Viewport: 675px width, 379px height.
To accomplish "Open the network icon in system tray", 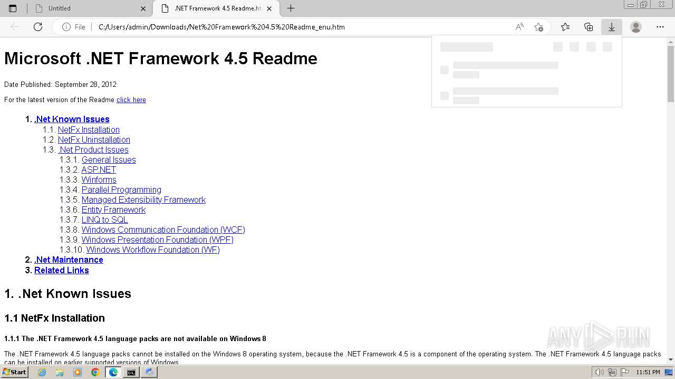I will point(612,372).
